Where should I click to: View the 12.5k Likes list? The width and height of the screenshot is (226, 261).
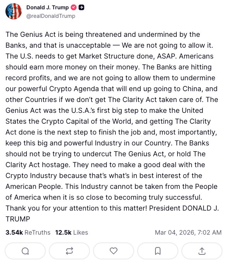coord(72,232)
